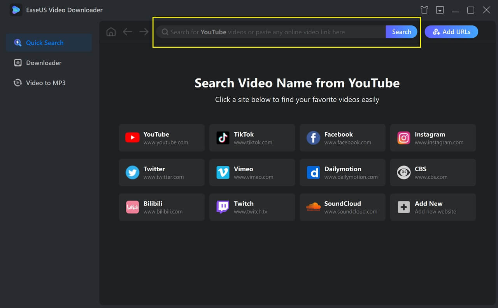Image resolution: width=498 pixels, height=308 pixels.
Task: Click the Quick Search magnifier icon
Action: point(18,43)
